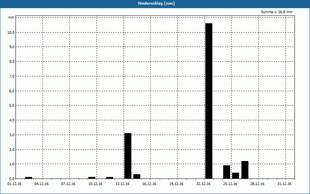Viewport: 310px width, 194px height.
Task: Click the y-axis value 9,0
Action: 12,47
